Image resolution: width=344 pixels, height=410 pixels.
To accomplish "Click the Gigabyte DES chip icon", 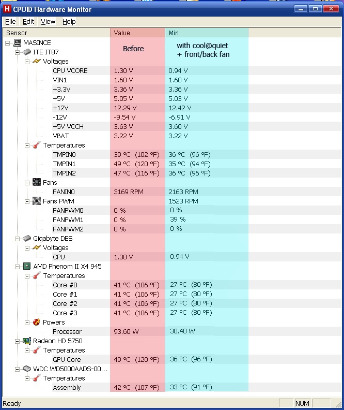I will [27, 238].
